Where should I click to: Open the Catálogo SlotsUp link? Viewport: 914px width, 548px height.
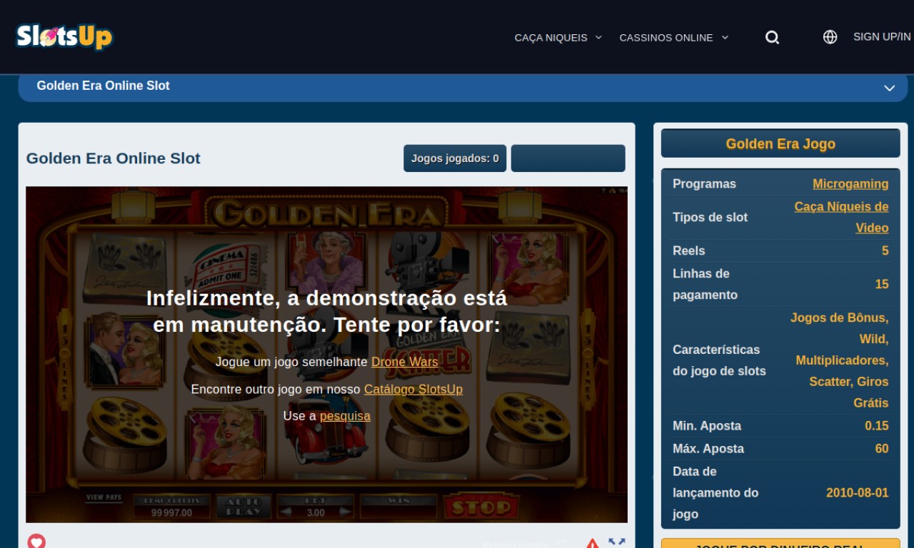coord(413,389)
